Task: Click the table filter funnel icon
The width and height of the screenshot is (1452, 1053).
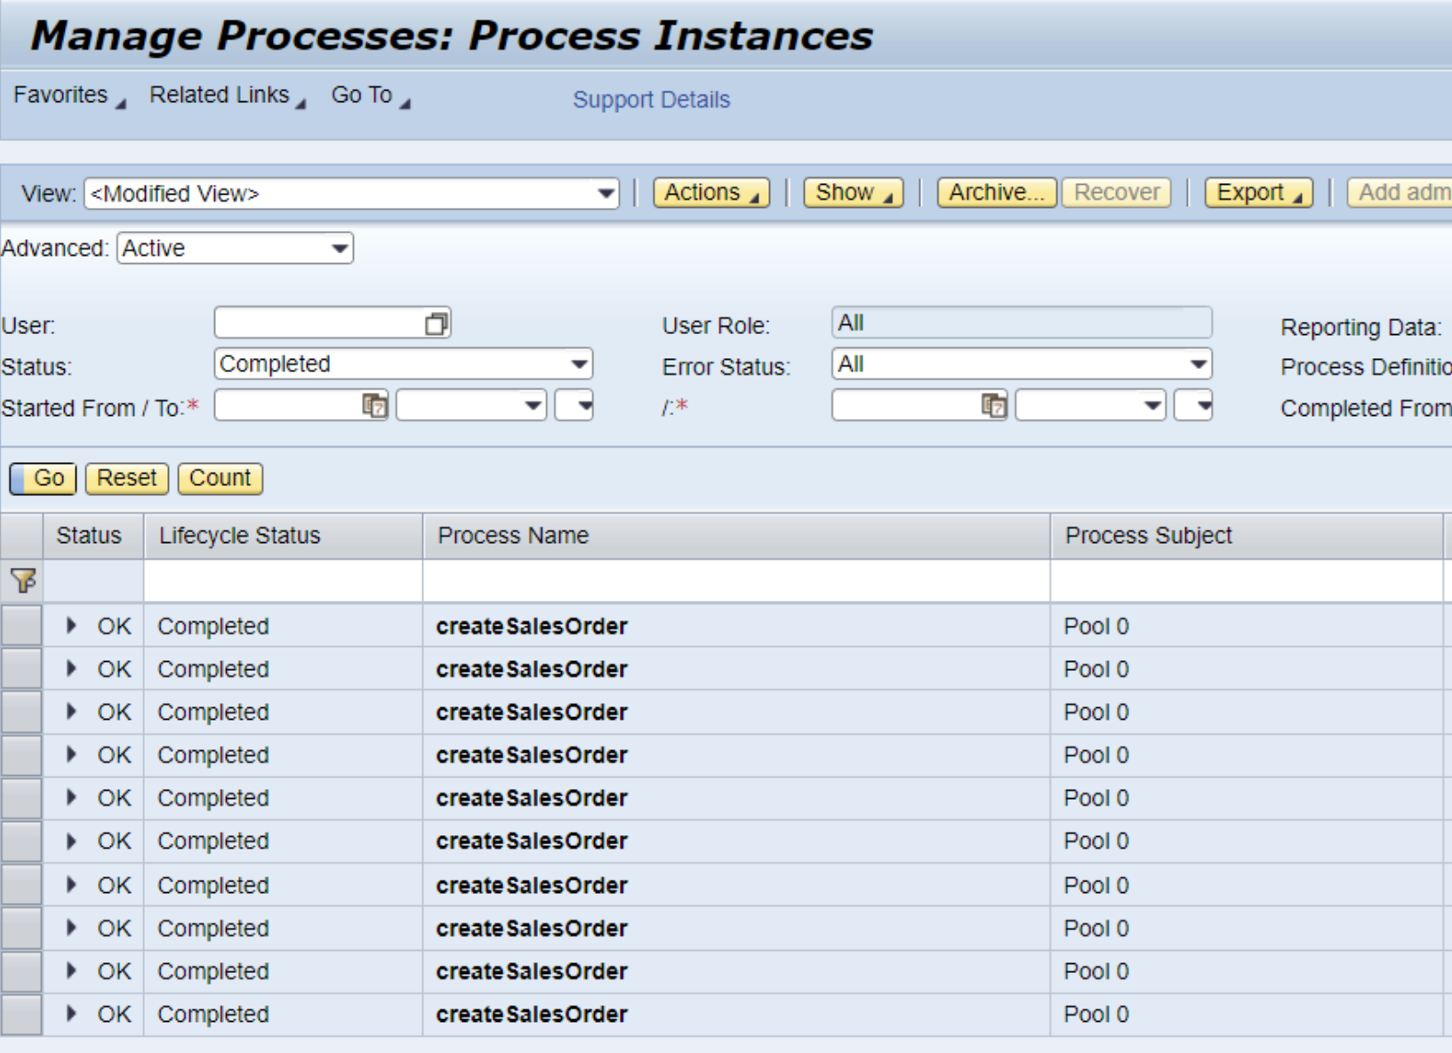Action: [23, 580]
